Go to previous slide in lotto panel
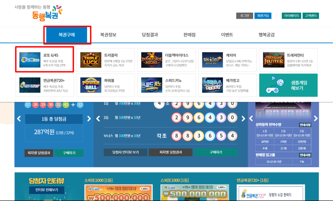 coord(19,119)
